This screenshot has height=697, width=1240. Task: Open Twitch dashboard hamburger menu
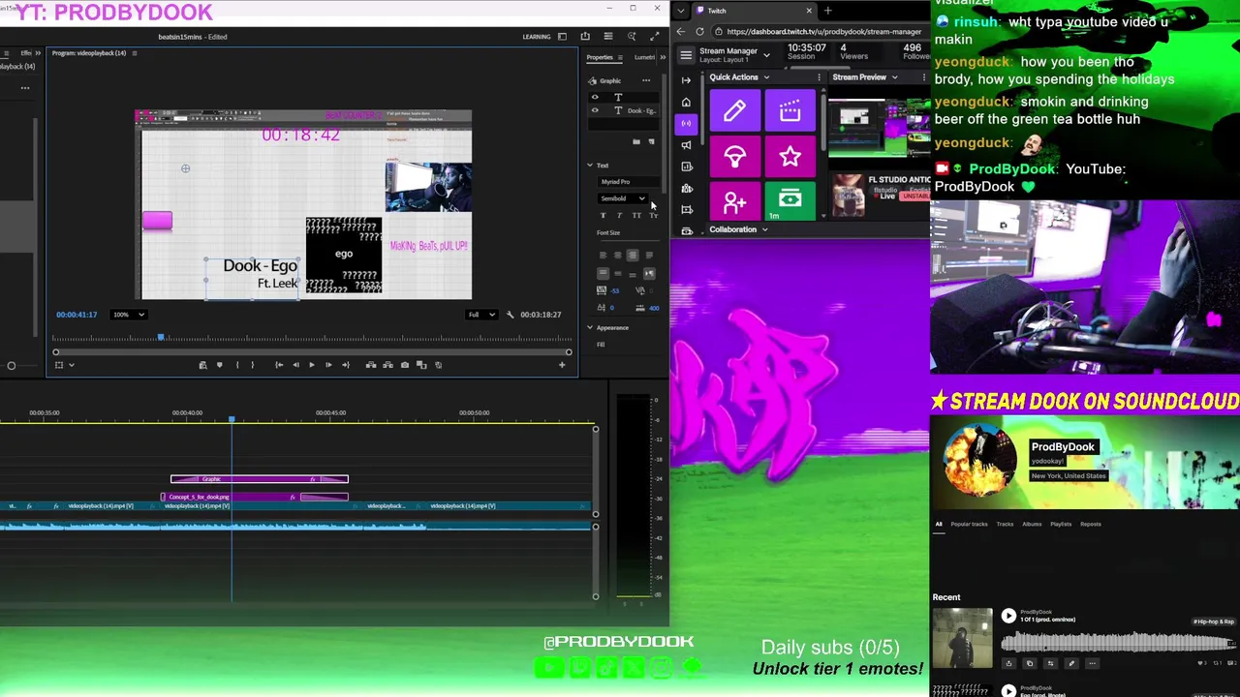point(686,54)
